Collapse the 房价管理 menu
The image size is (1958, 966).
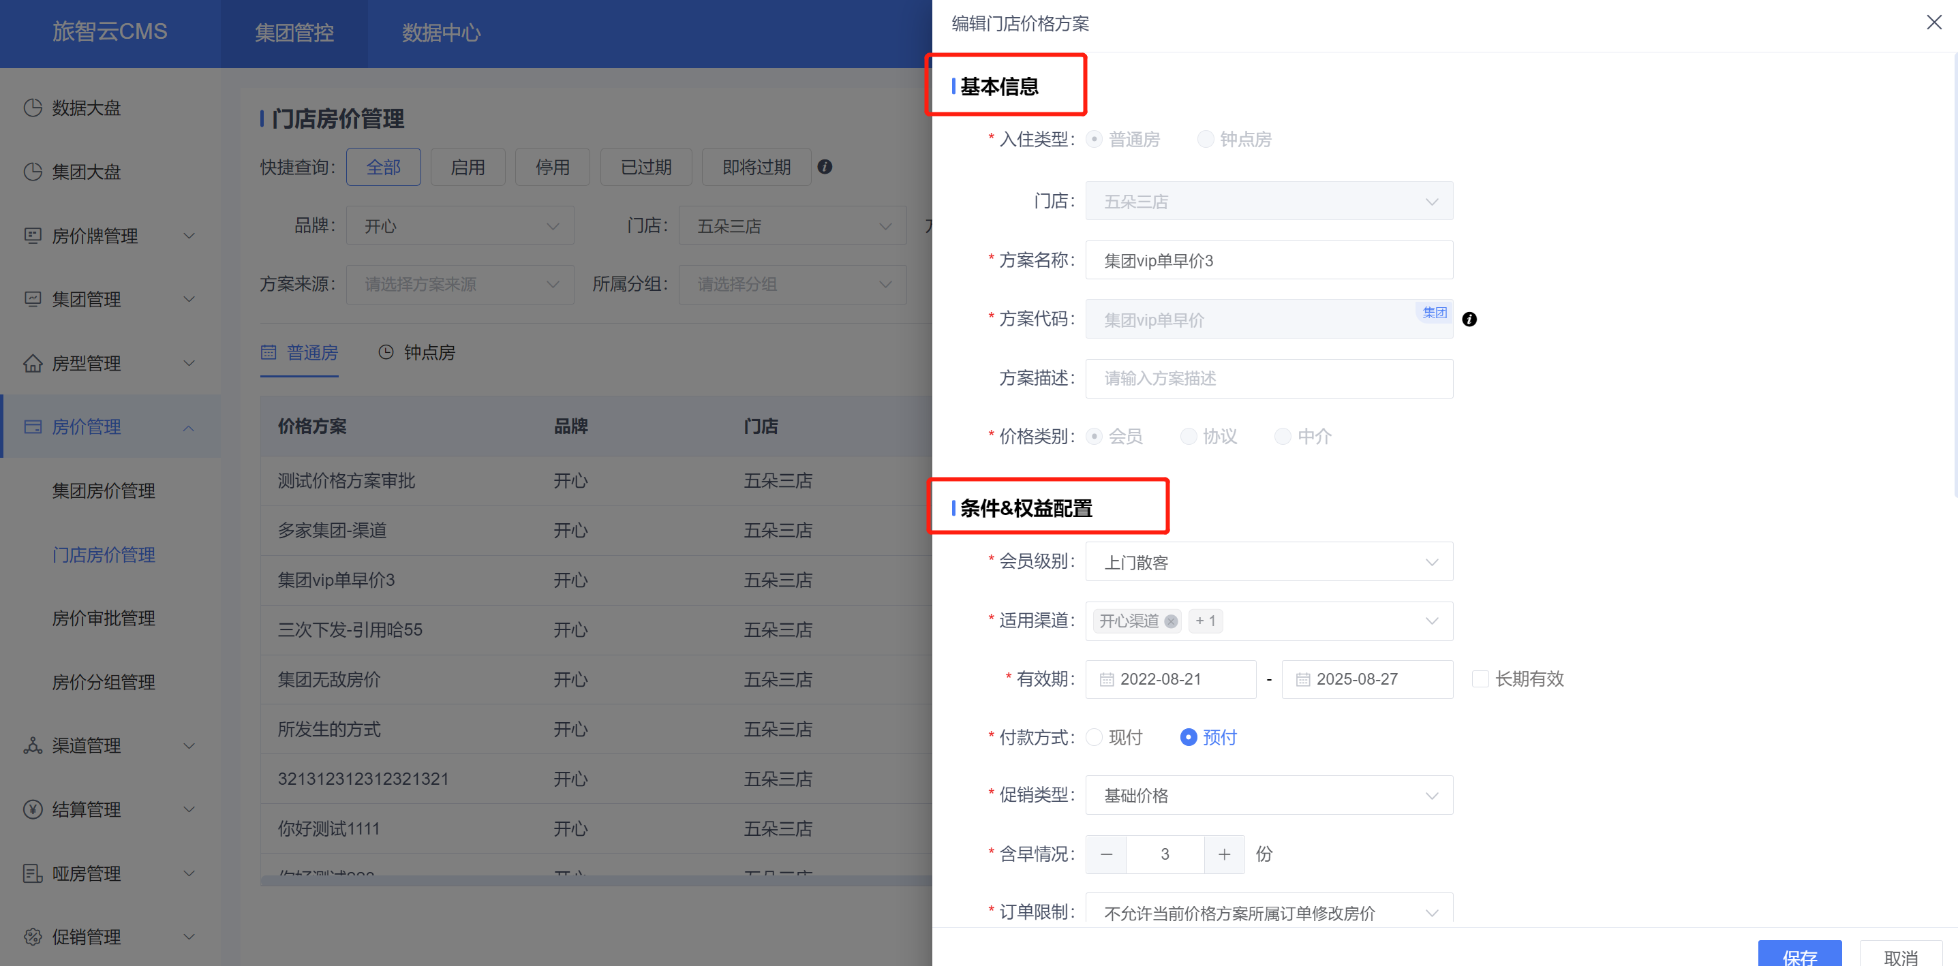pyautogui.click(x=189, y=428)
